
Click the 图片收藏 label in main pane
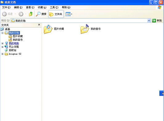click(x=59, y=29)
